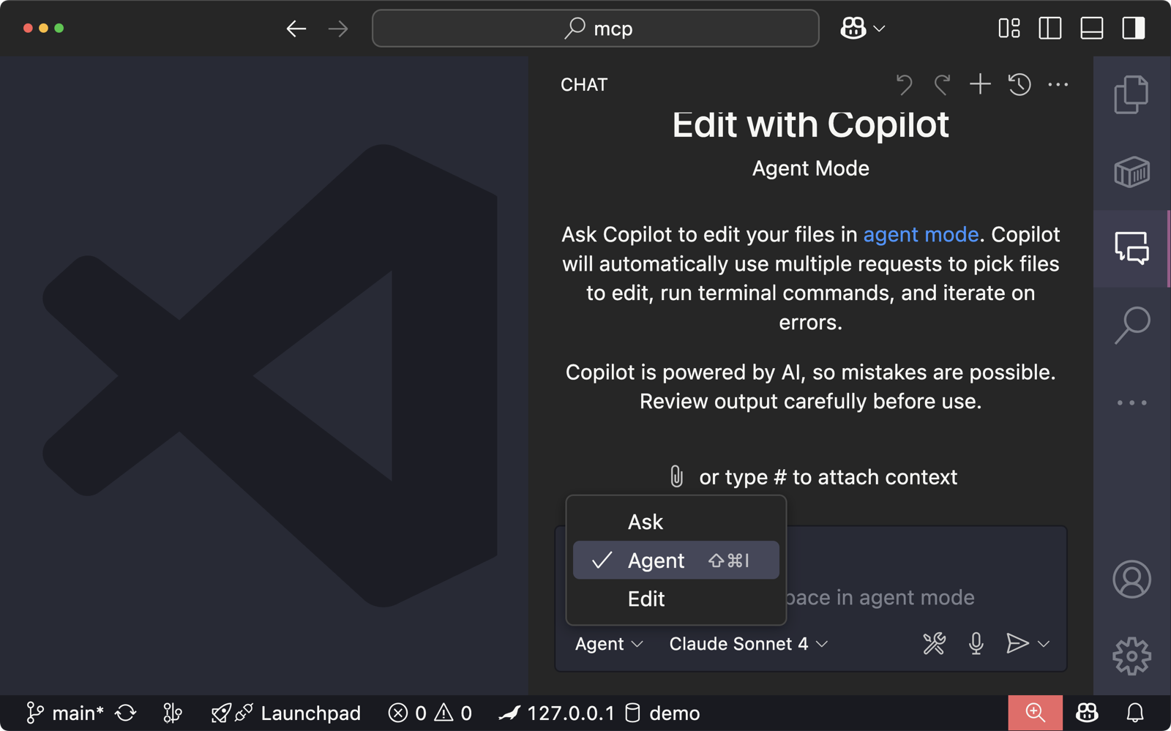Select Edit from the mode menu
This screenshot has height=731, width=1171.
[646, 599]
